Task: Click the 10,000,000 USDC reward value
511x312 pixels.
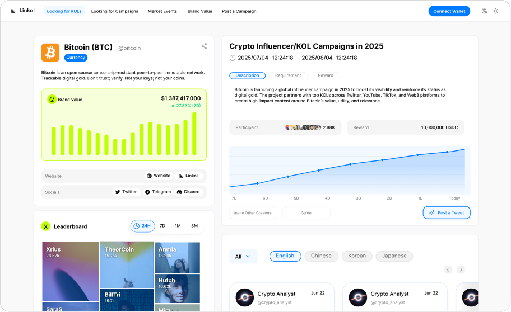Action: pyautogui.click(x=439, y=127)
